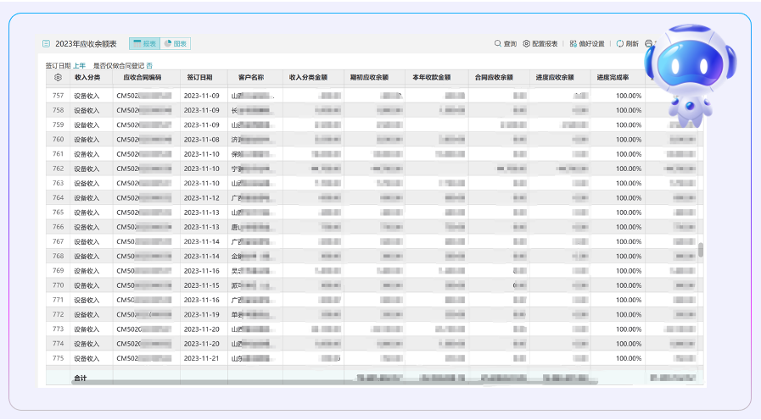Open 偏好设置 preference settings icon
The image size is (761, 420).
[x=574, y=43]
